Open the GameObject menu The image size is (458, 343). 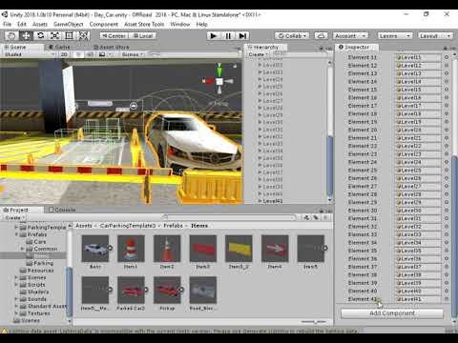point(69,24)
